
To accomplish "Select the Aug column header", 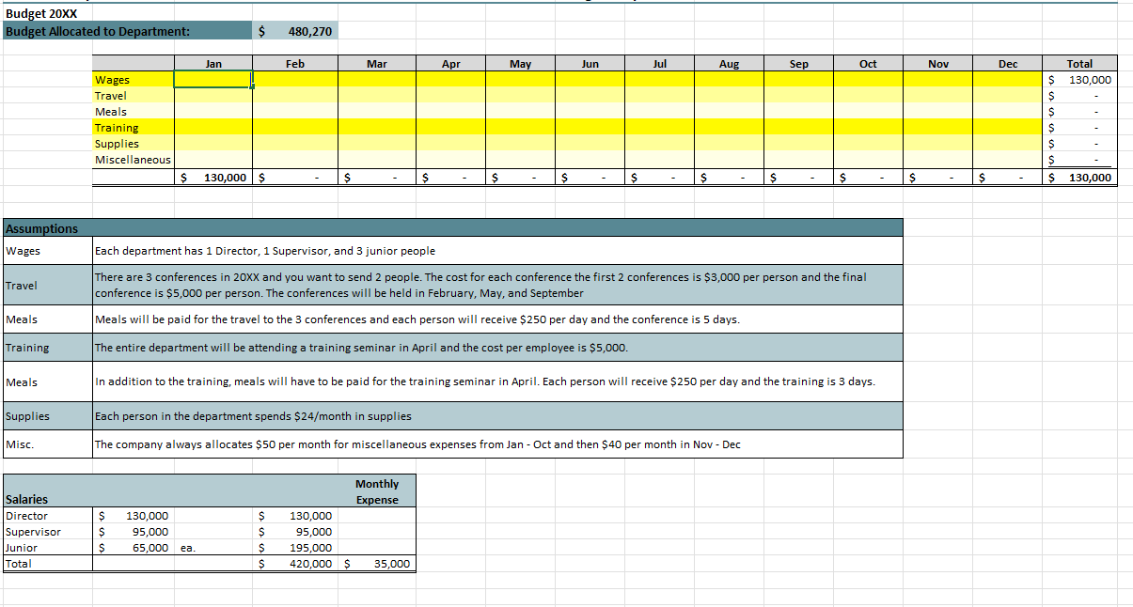I will [x=729, y=64].
